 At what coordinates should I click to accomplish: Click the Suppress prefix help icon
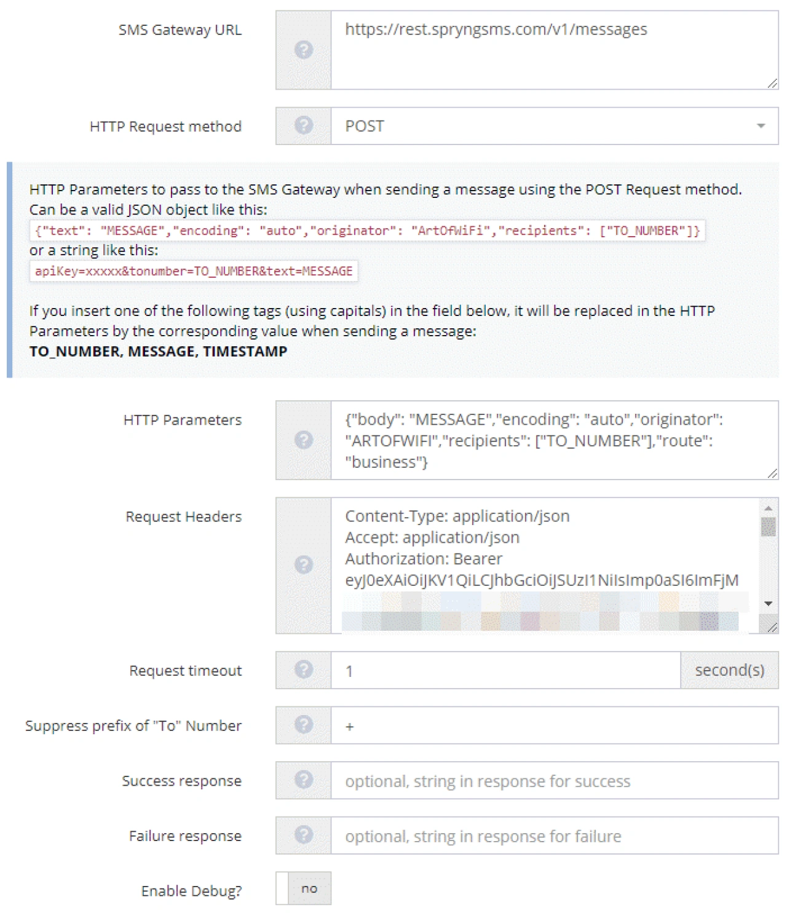[x=303, y=725]
